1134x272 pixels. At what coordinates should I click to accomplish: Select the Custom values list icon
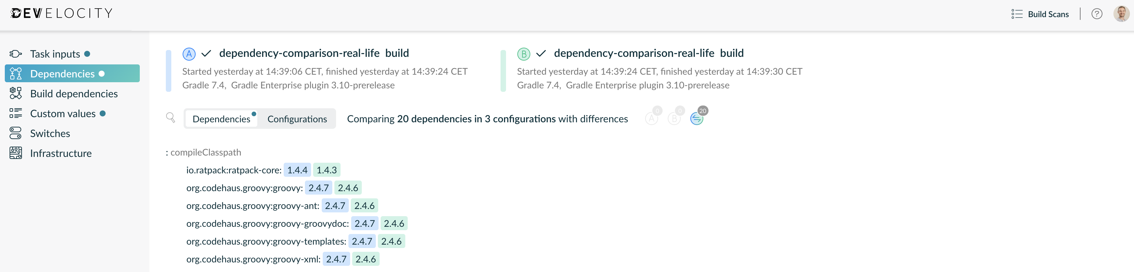[15, 113]
